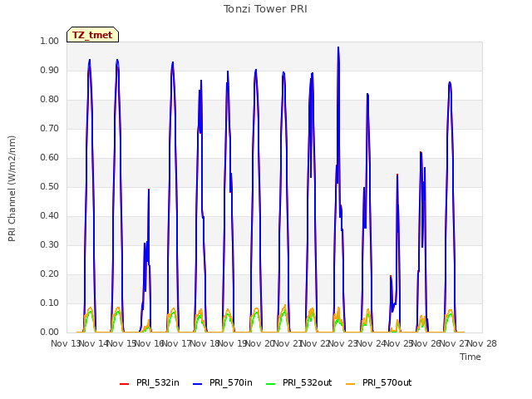Click the 0.30 y-axis tick label
This screenshot has height=399, width=532.
(x=49, y=244)
